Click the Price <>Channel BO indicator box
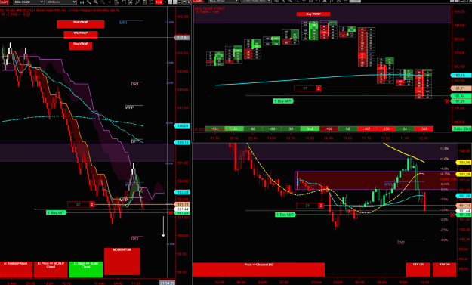472x285 pixels. click(258, 269)
